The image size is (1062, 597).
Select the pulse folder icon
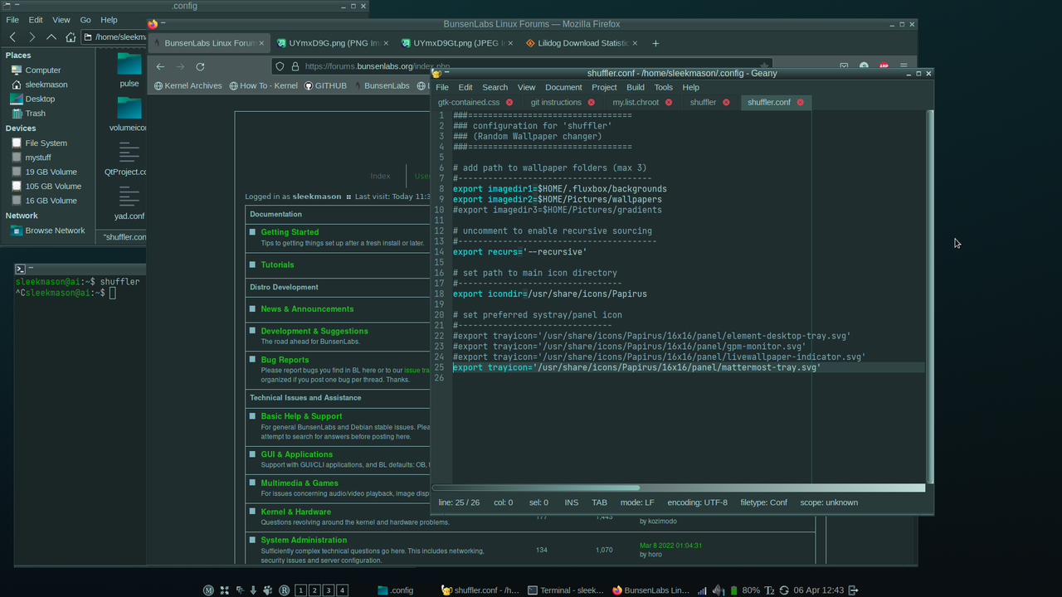[129, 65]
